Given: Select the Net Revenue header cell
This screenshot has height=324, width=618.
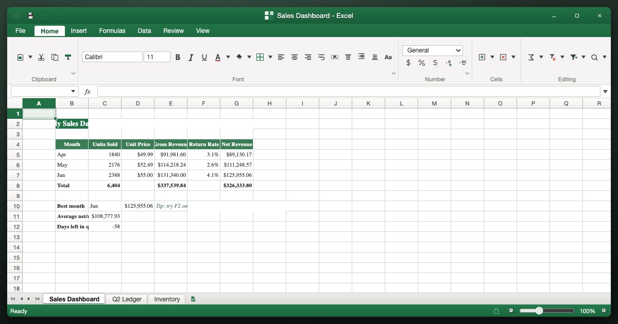Looking at the screenshot, I should pyautogui.click(x=236, y=145).
